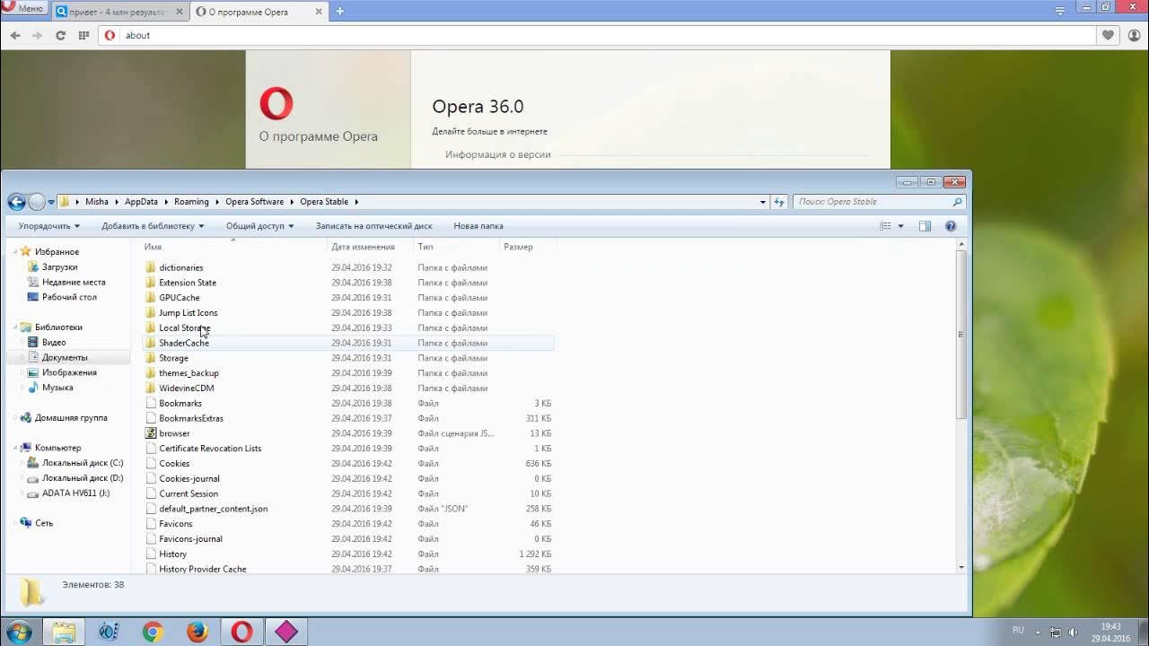The height and width of the screenshot is (646, 1149).
Task: Open the Упорядочить menu
Action: click(49, 226)
